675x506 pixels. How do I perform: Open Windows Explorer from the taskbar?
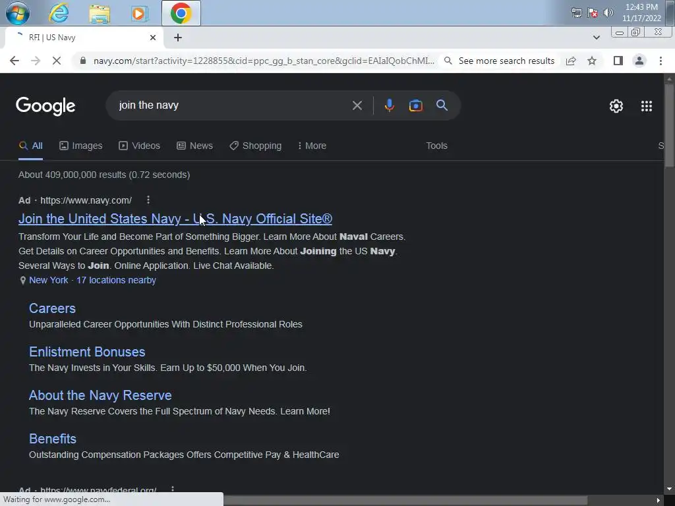(x=99, y=13)
